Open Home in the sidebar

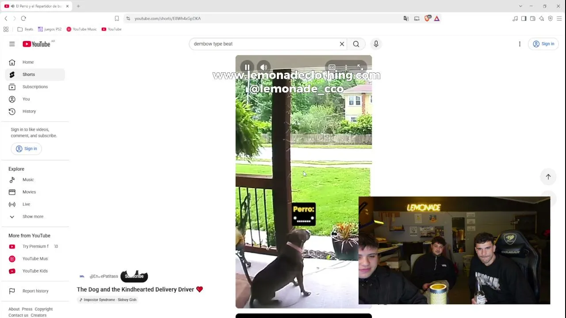[x=35, y=62]
